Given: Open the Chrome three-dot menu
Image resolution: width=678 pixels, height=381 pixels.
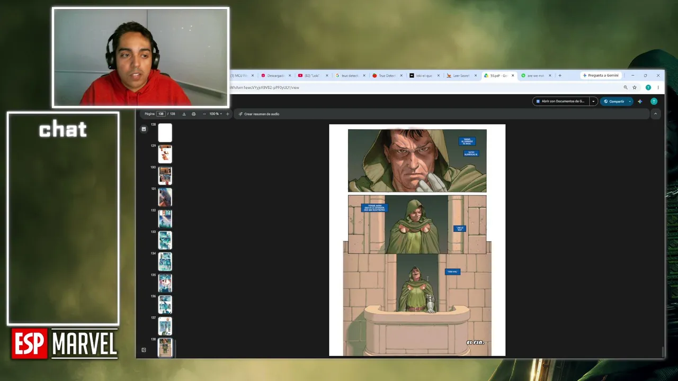Looking at the screenshot, I should coord(658,87).
